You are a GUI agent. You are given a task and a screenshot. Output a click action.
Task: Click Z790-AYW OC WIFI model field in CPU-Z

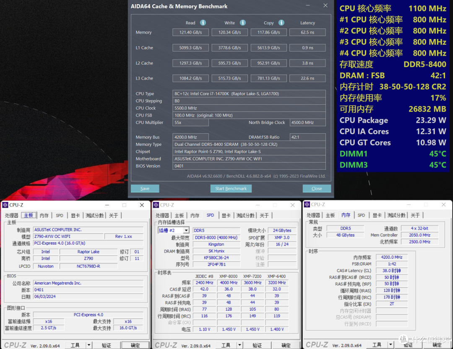pos(68,236)
